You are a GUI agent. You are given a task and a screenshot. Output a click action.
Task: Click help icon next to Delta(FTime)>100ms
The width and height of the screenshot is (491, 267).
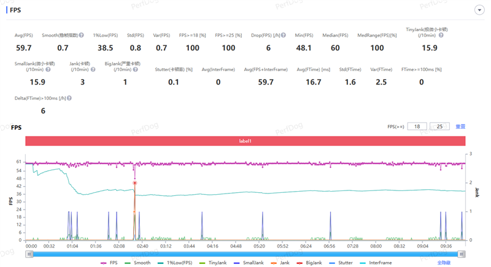69,98
